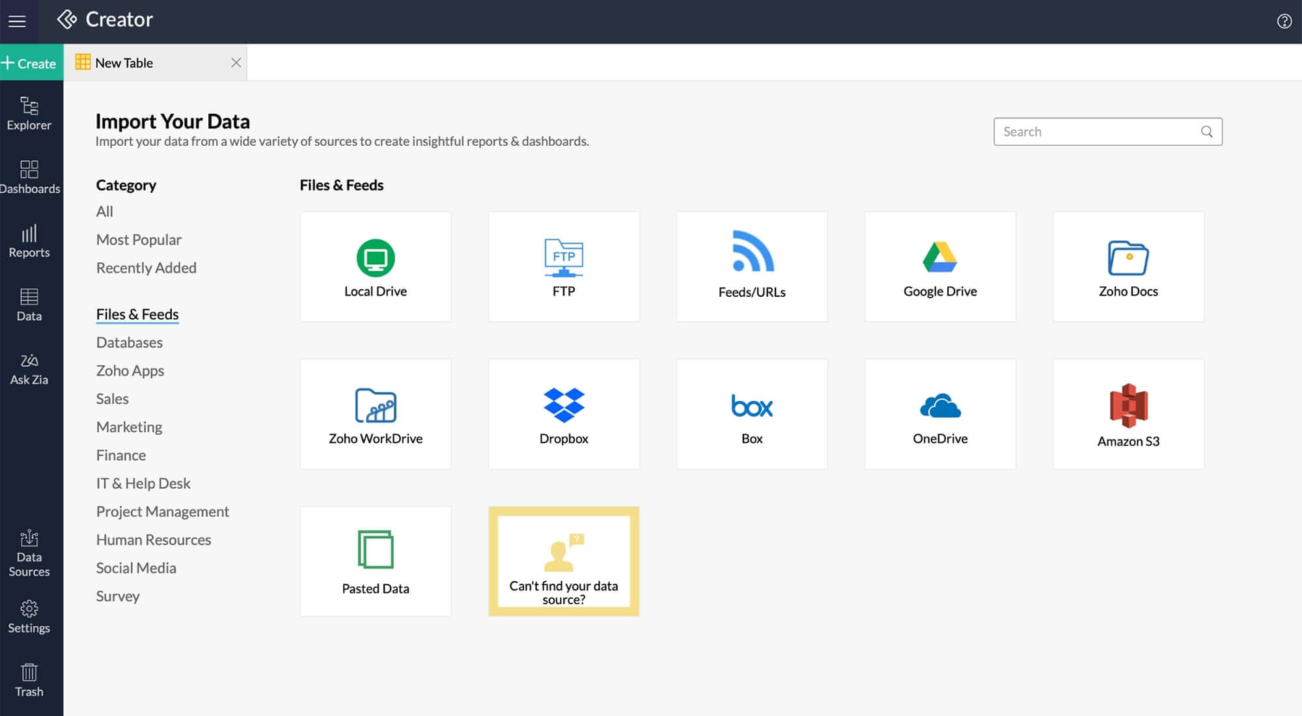Select the Local Drive import tile
The height and width of the screenshot is (716, 1302).
[376, 267]
